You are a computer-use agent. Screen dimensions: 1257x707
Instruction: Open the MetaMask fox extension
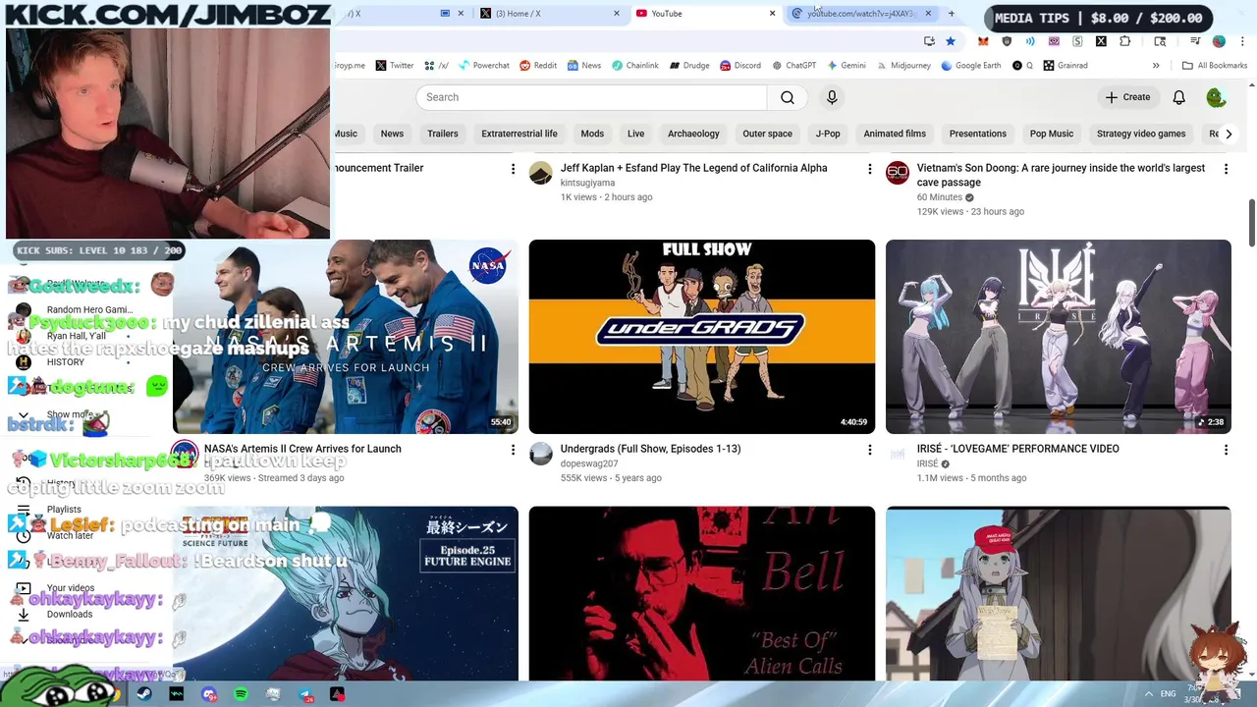click(983, 41)
